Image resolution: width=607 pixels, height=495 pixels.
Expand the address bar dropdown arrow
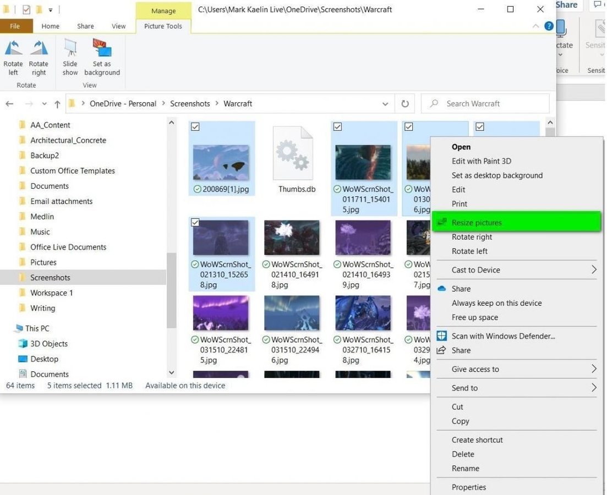(x=385, y=103)
